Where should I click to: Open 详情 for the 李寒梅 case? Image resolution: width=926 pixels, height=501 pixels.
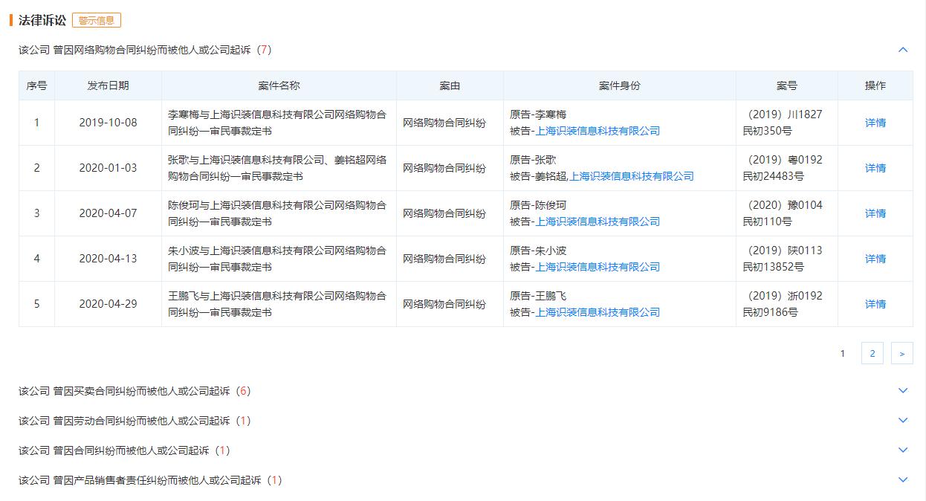(x=875, y=123)
